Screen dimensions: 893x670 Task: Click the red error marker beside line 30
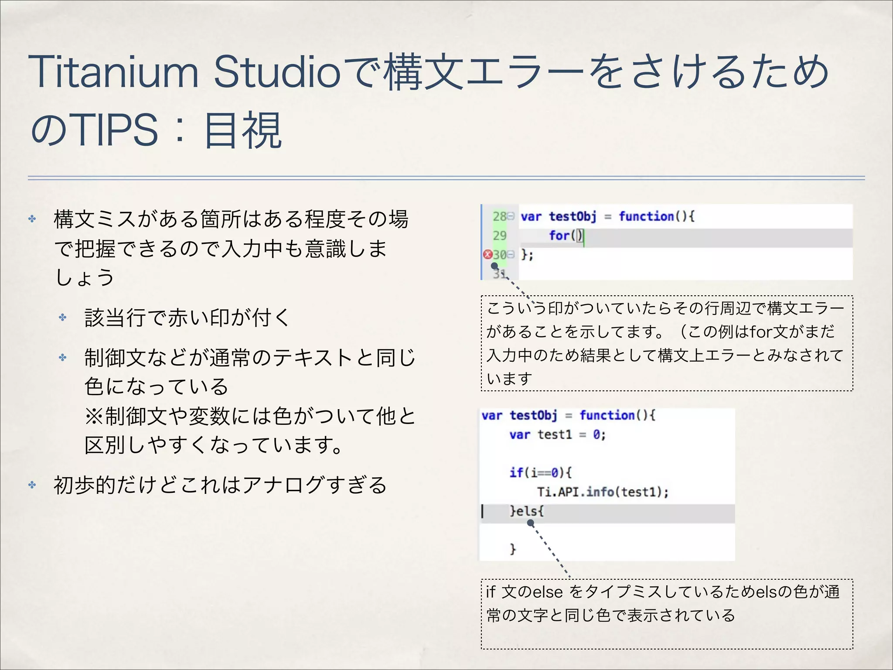pos(487,254)
